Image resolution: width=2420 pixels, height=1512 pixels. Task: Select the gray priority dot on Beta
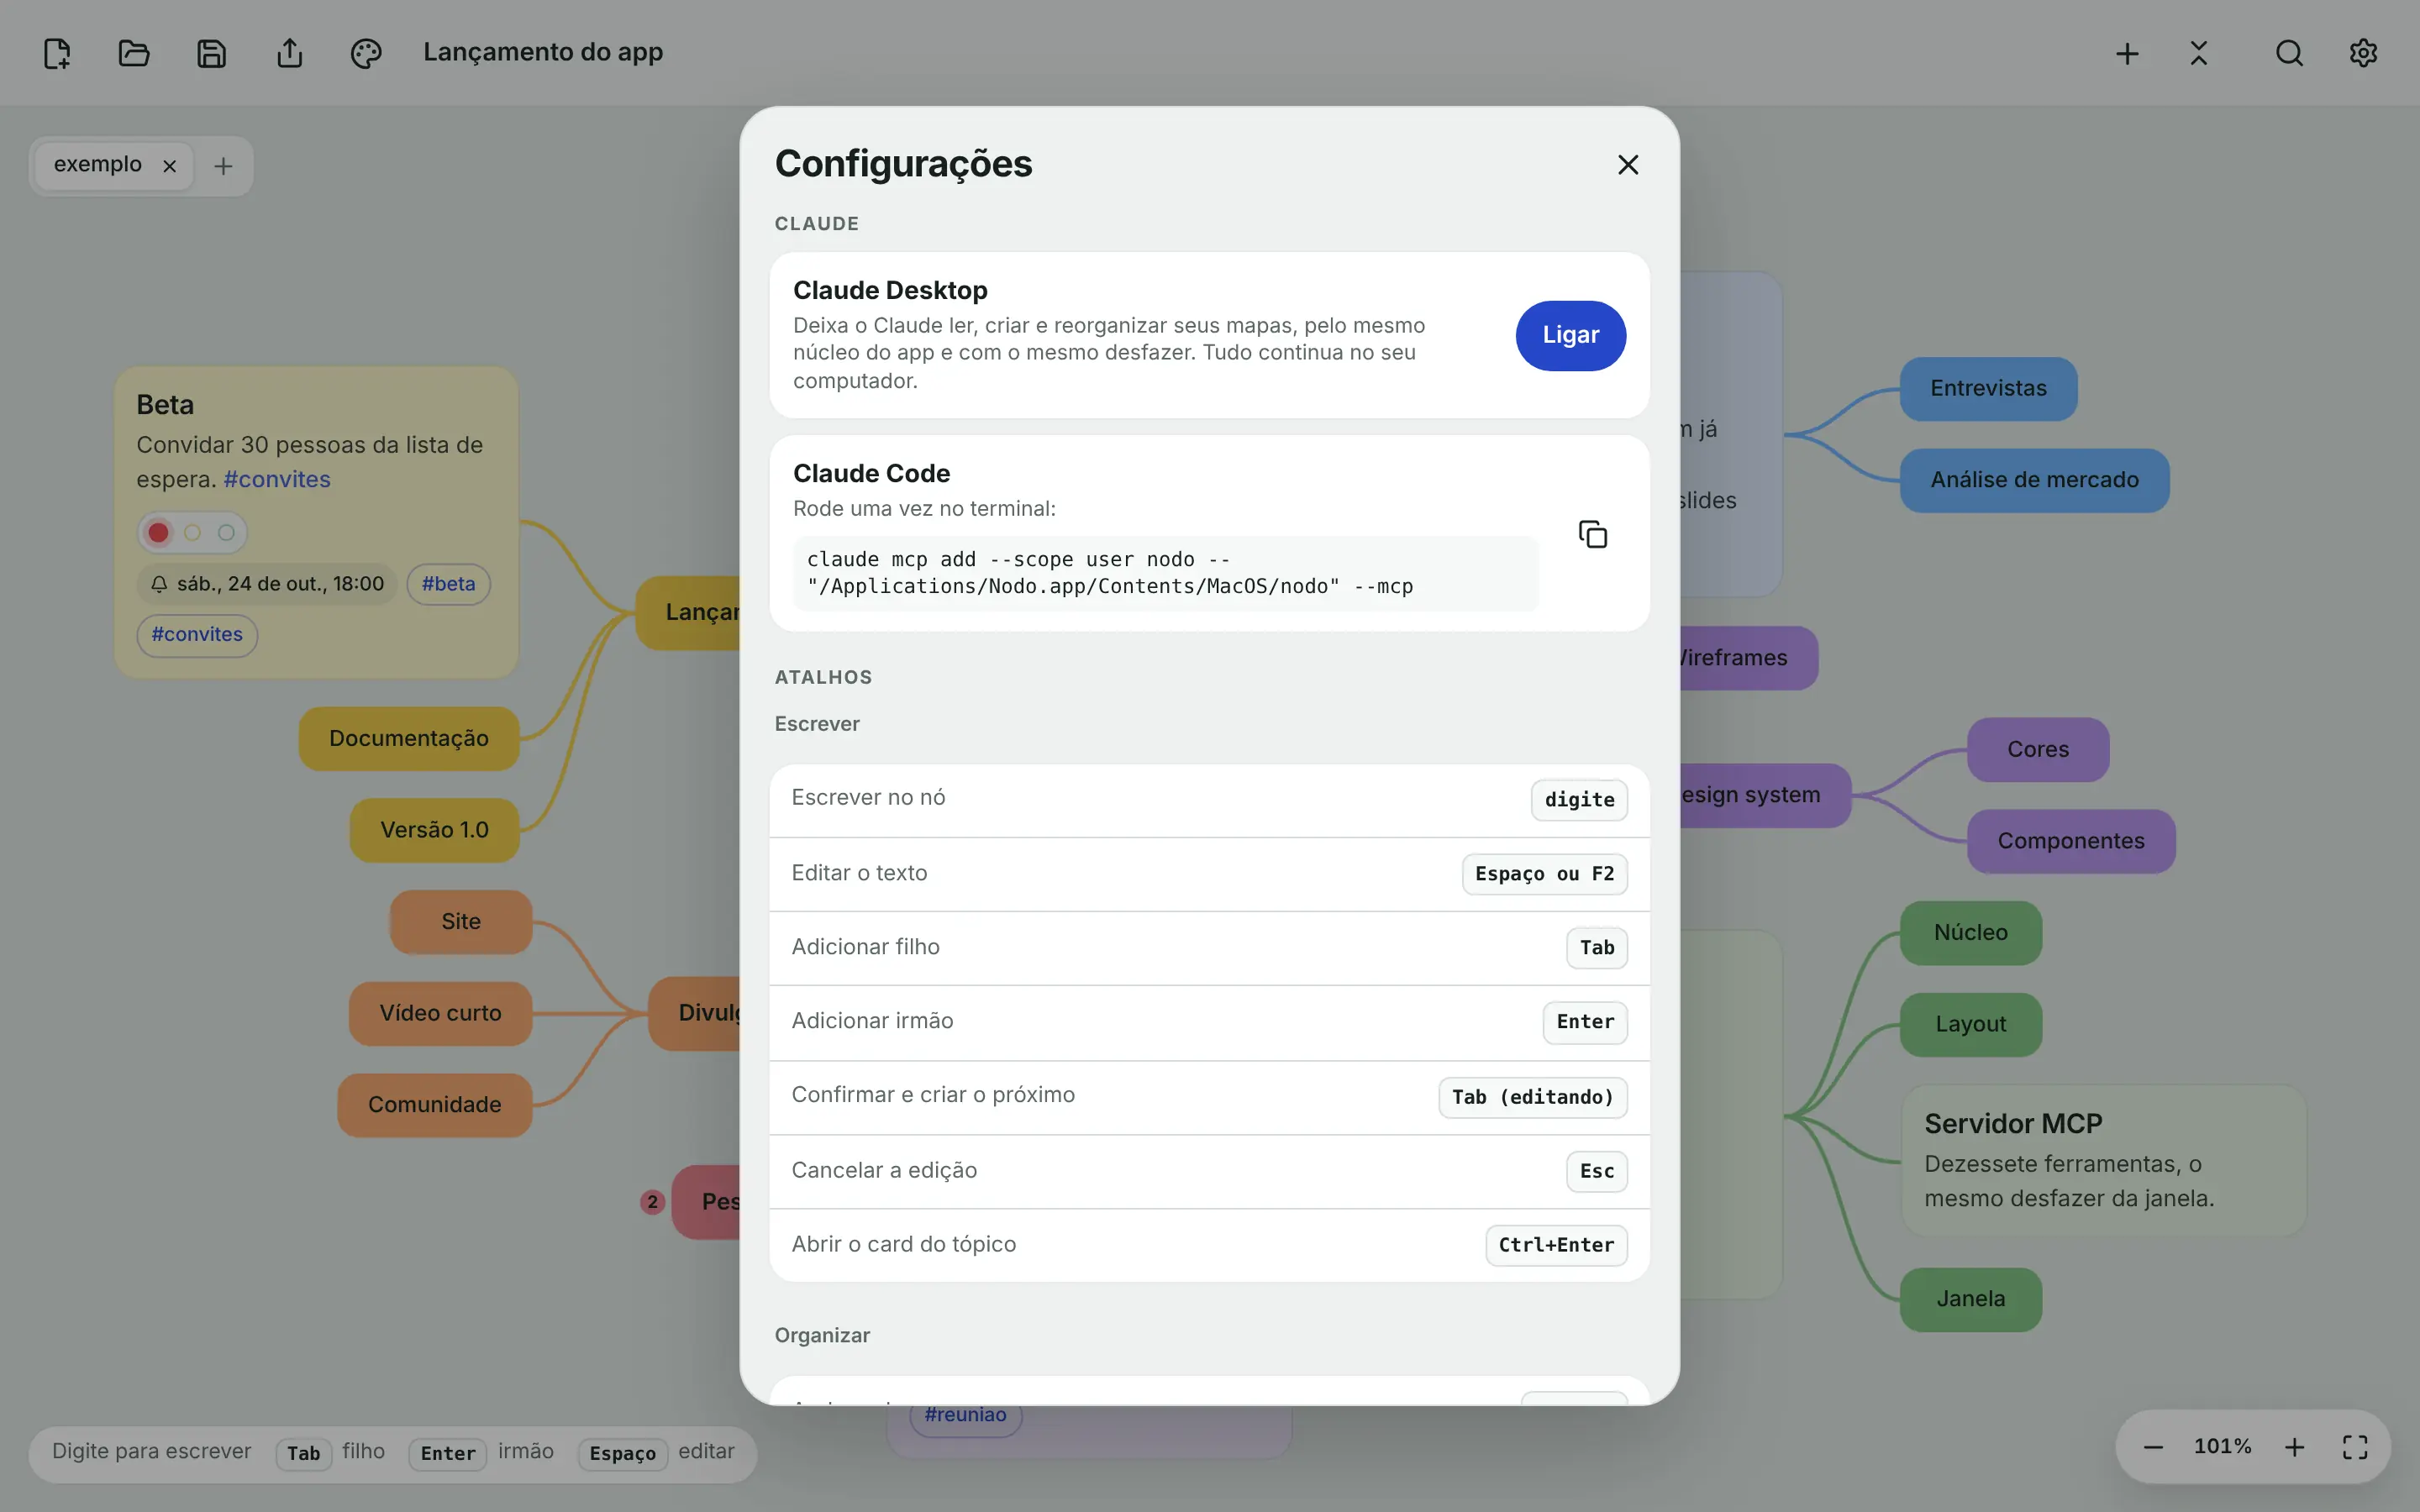(x=226, y=532)
